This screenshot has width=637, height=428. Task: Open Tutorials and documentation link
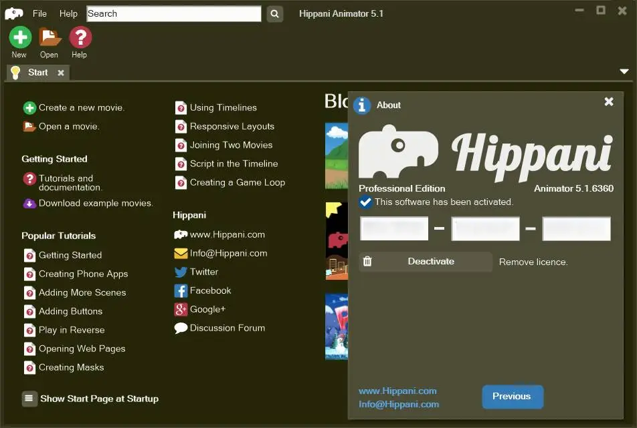click(x=70, y=183)
